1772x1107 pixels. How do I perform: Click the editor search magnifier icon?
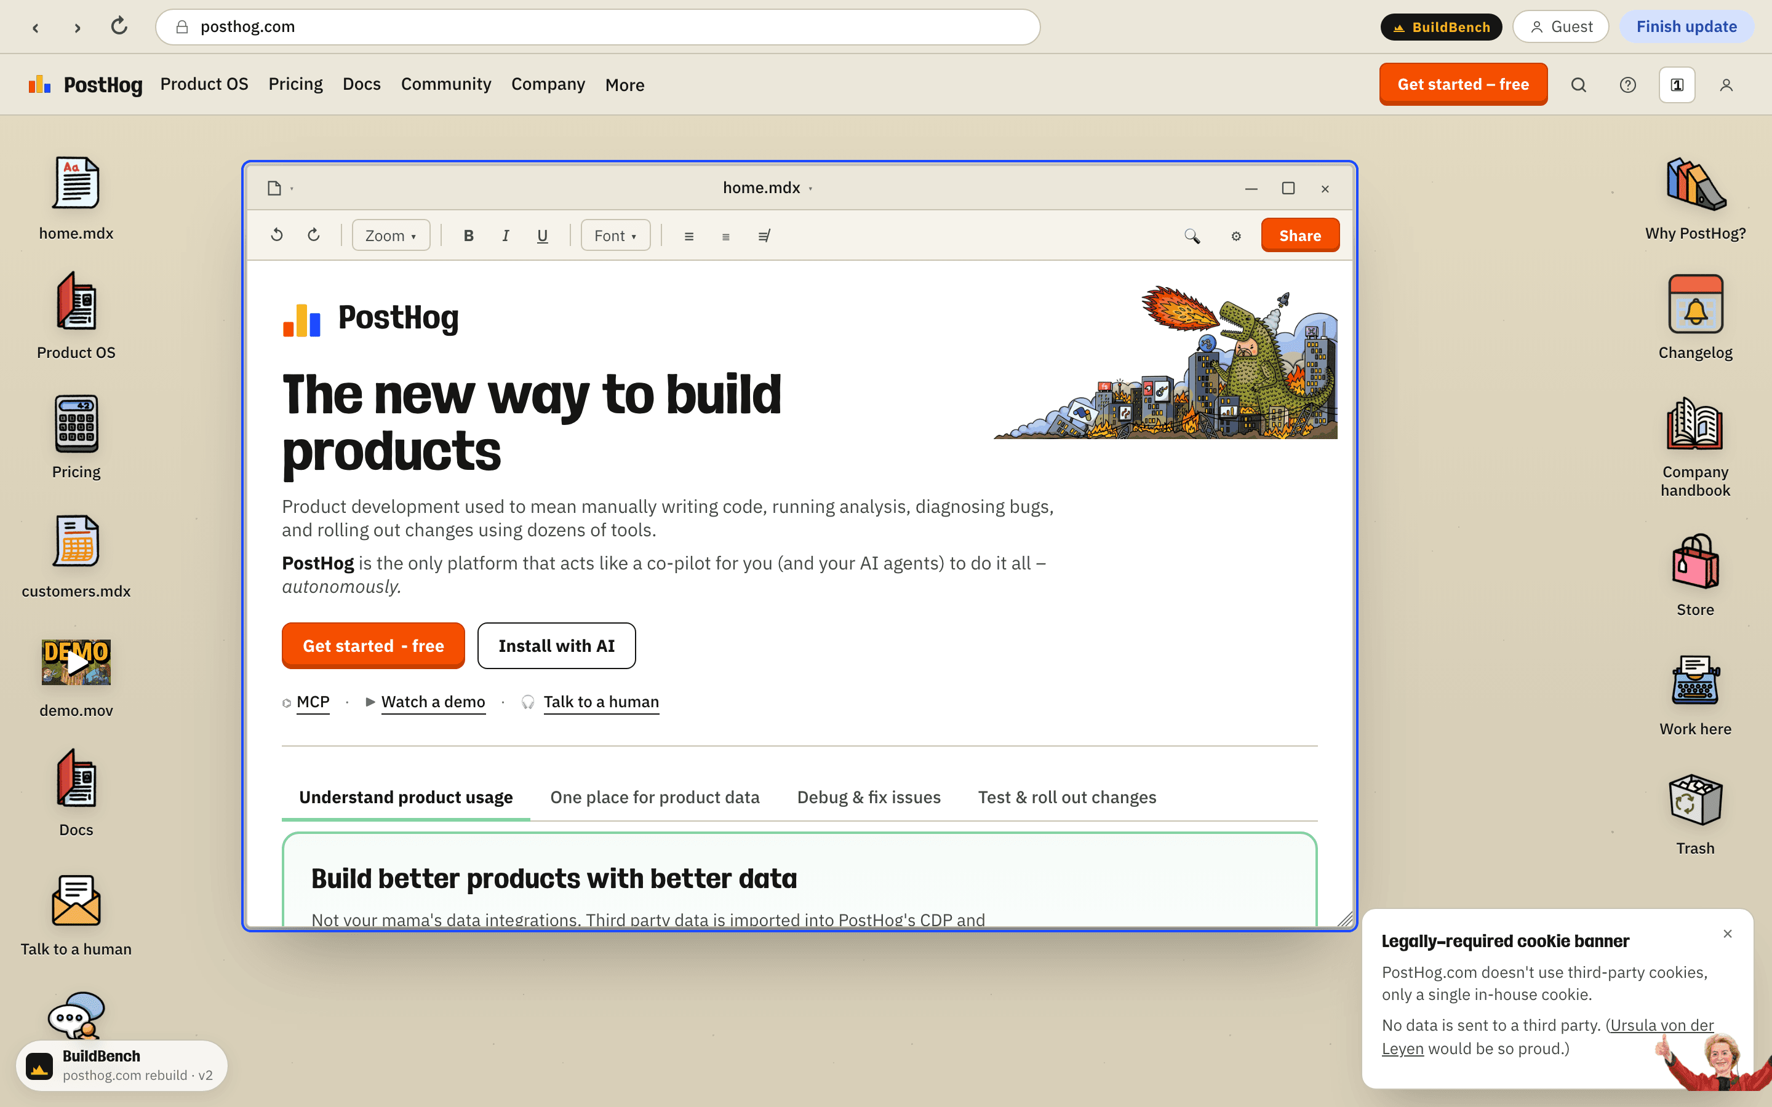click(1192, 236)
